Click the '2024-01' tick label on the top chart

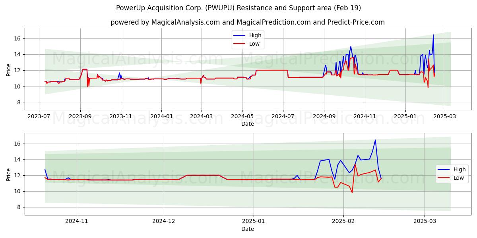[161, 116]
